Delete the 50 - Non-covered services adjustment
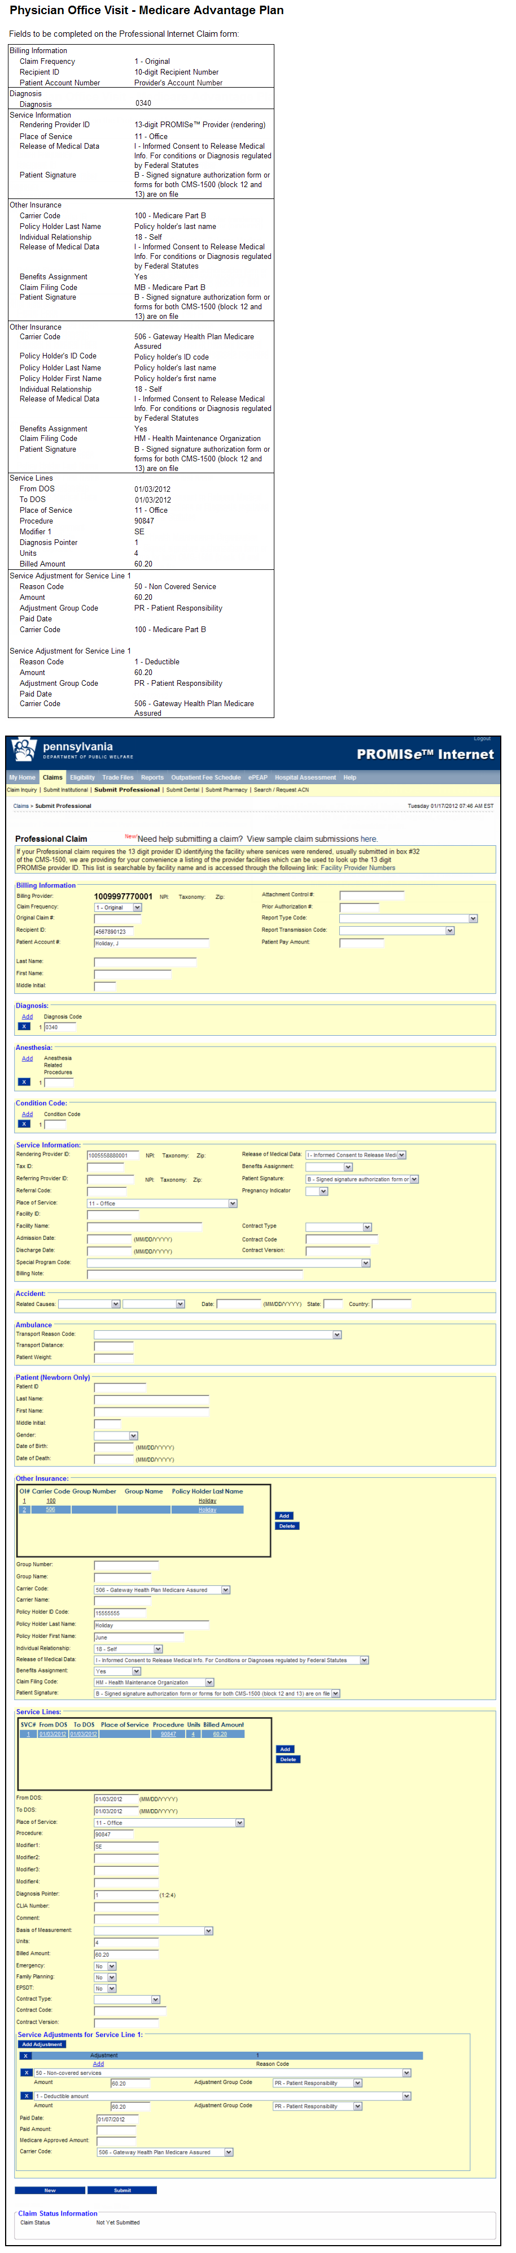 pos(26,2072)
